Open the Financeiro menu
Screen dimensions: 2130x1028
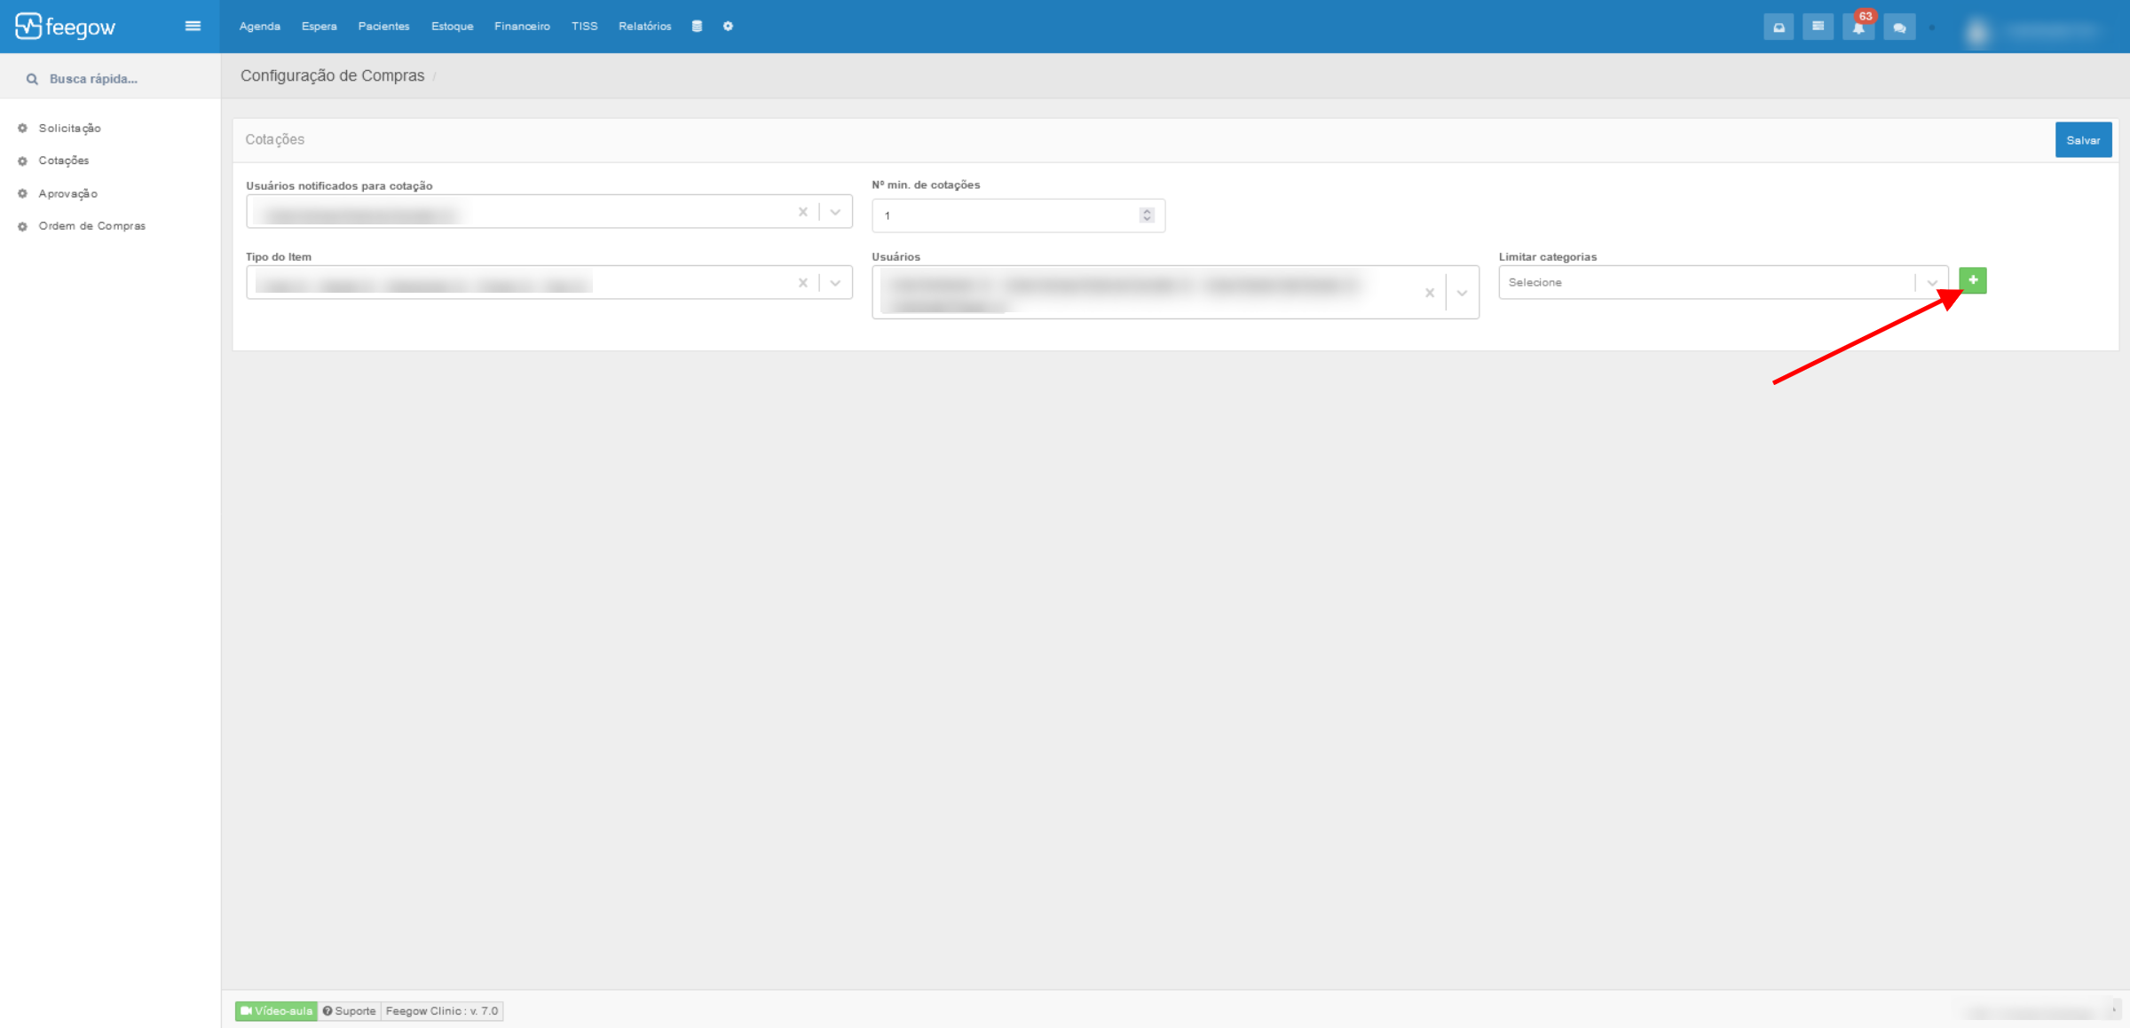(x=522, y=26)
